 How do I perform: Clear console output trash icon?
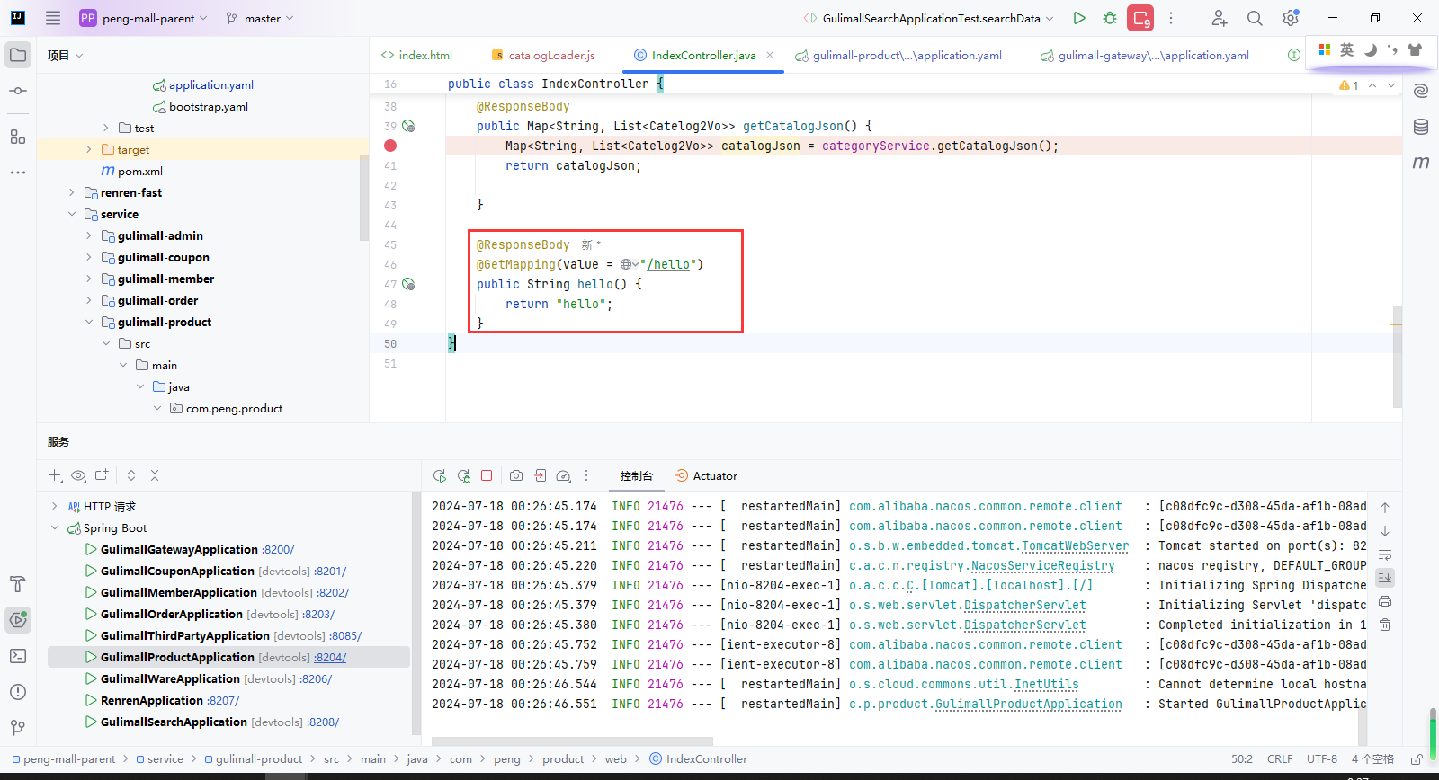pyautogui.click(x=1385, y=625)
